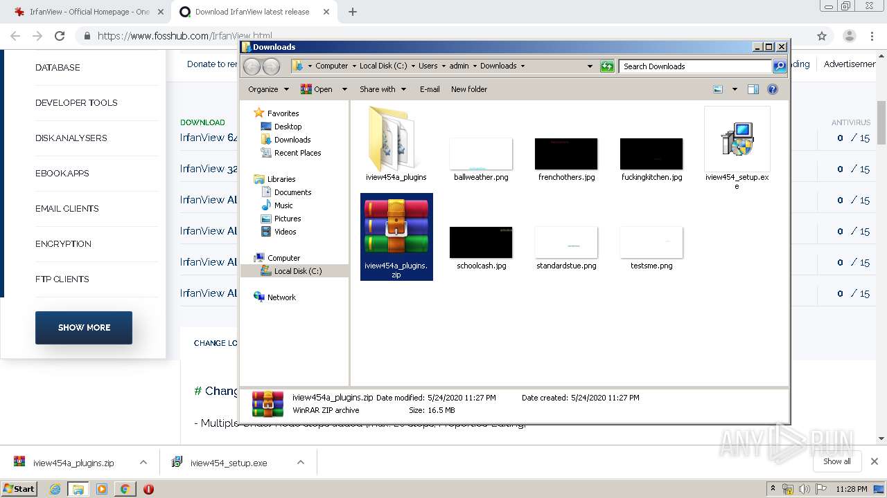Image resolution: width=887 pixels, height=498 pixels.
Task: Click the Search Downloads field
Action: pos(695,66)
